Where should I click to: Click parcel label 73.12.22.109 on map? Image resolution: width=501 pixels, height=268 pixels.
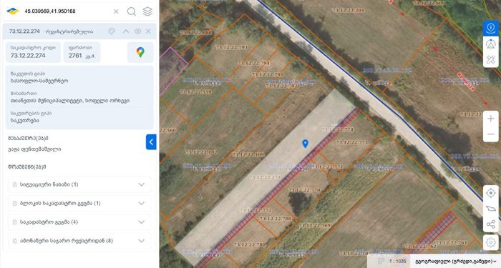coord(248,155)
